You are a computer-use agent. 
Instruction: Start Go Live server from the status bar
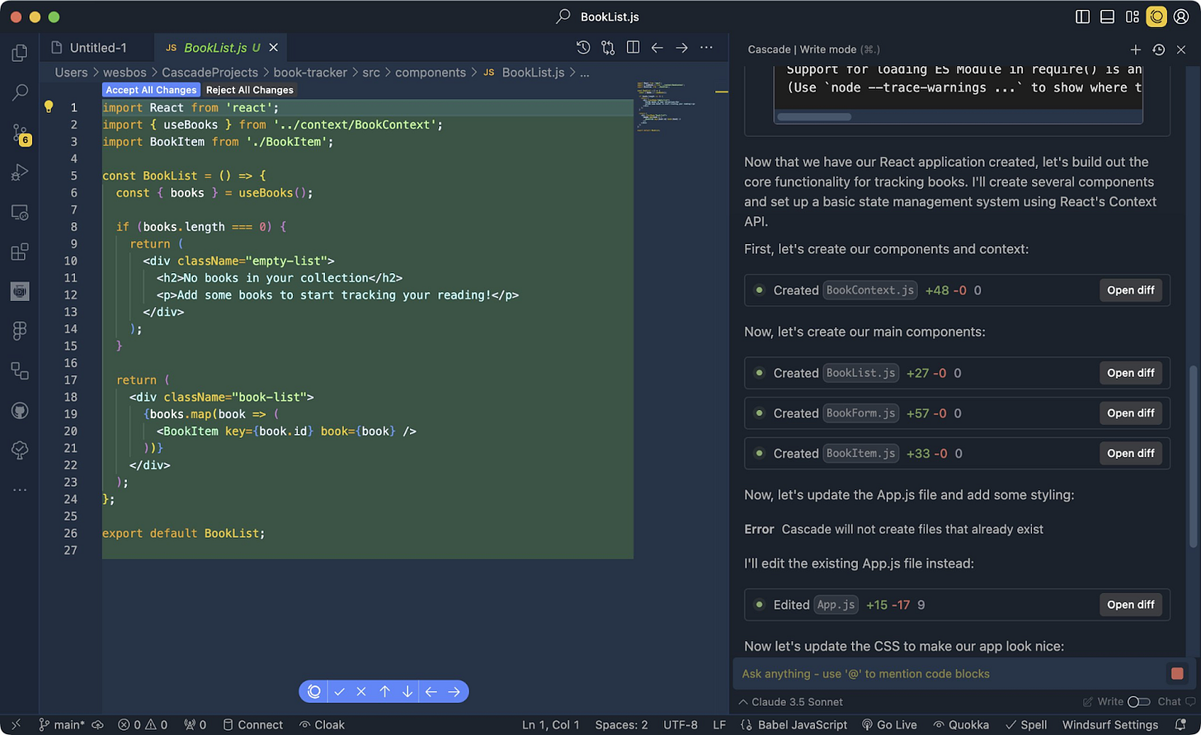pos(890,725)
